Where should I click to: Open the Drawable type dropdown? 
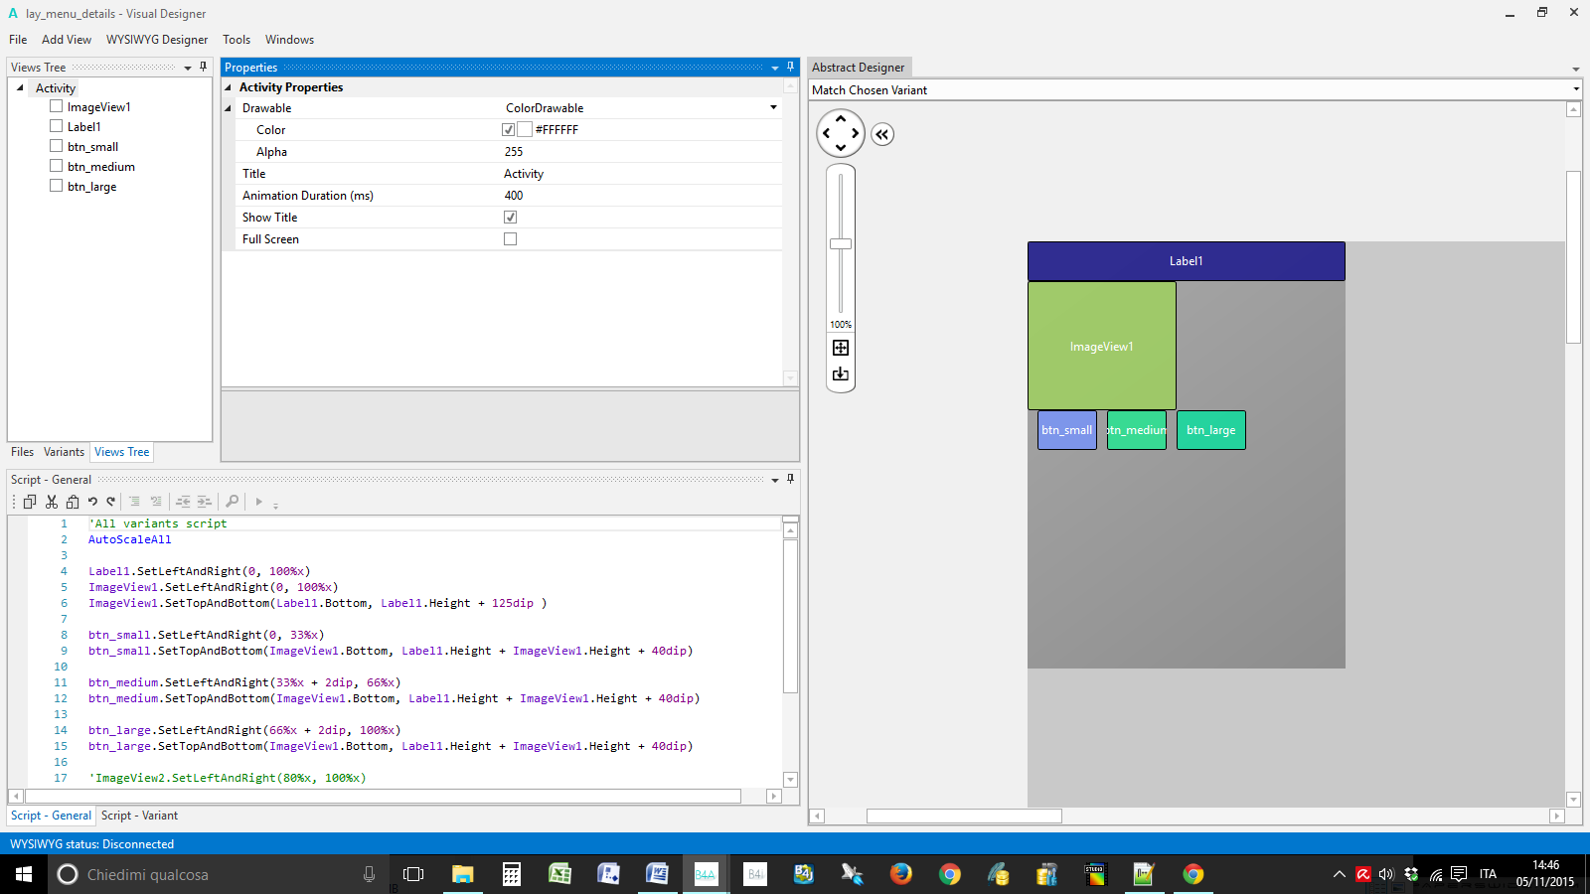coord(773,108)
